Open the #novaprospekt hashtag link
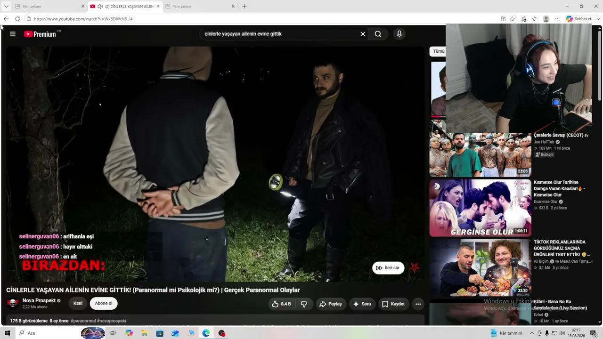Image resolution: width=603 pixels, height=339 pixels. [112, 321]
